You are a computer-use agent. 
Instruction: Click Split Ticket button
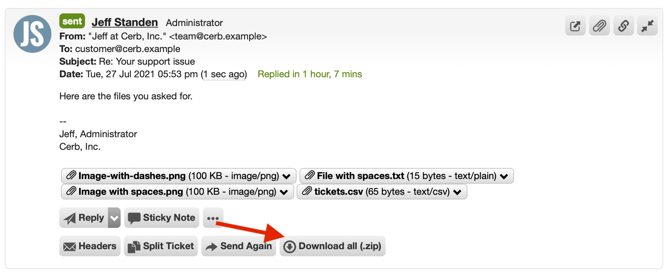click(161, 246)
